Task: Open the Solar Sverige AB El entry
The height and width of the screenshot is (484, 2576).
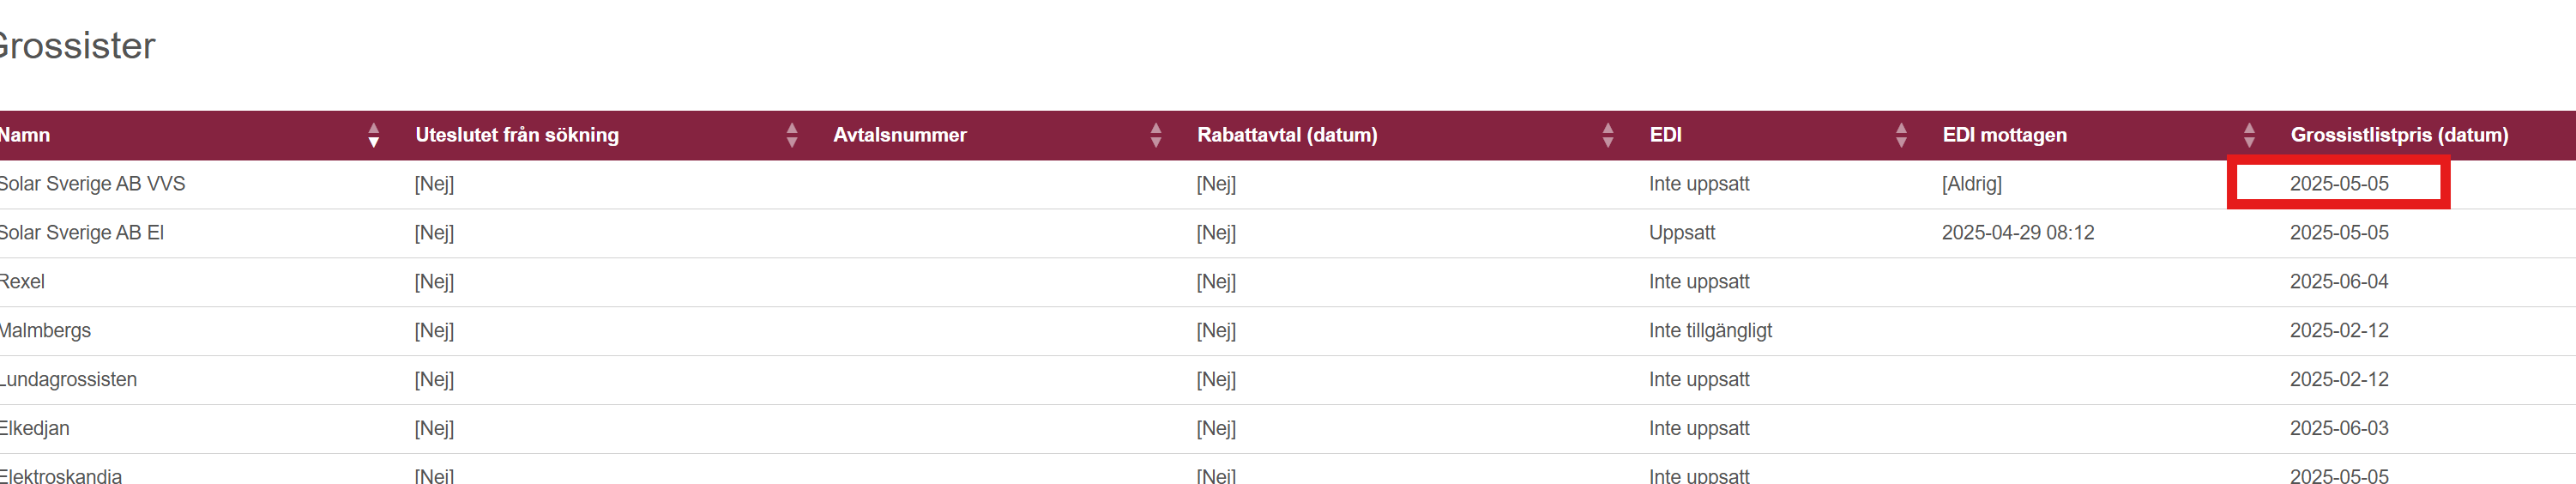Action: click(x=82, y=233)
